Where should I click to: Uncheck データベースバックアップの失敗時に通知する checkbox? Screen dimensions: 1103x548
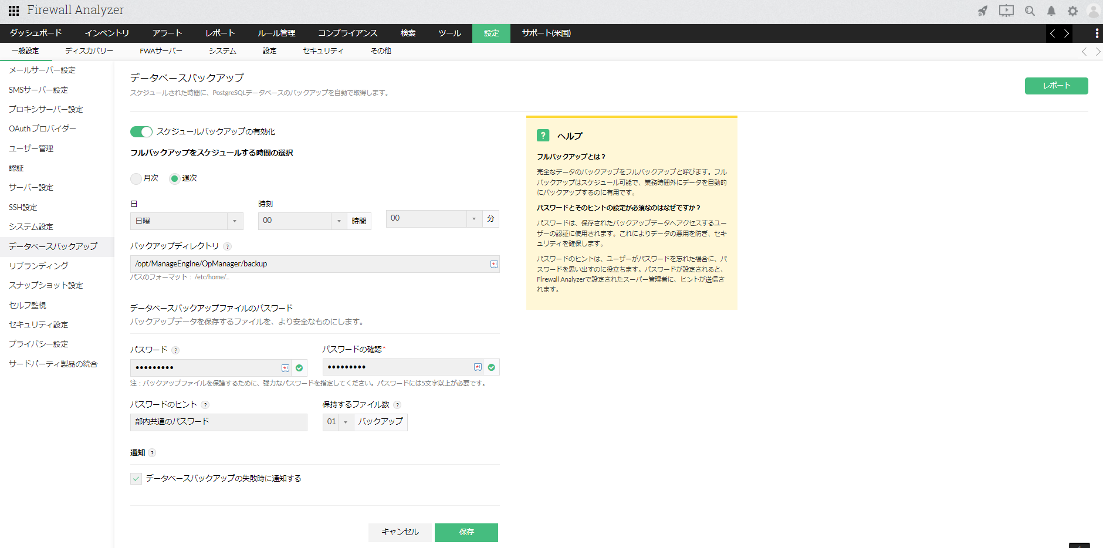click(x=136, y=479)
